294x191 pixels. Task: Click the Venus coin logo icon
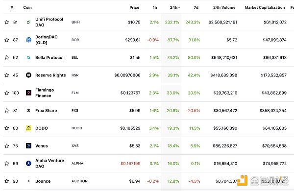pyautogui.click(x=28, y=145)
